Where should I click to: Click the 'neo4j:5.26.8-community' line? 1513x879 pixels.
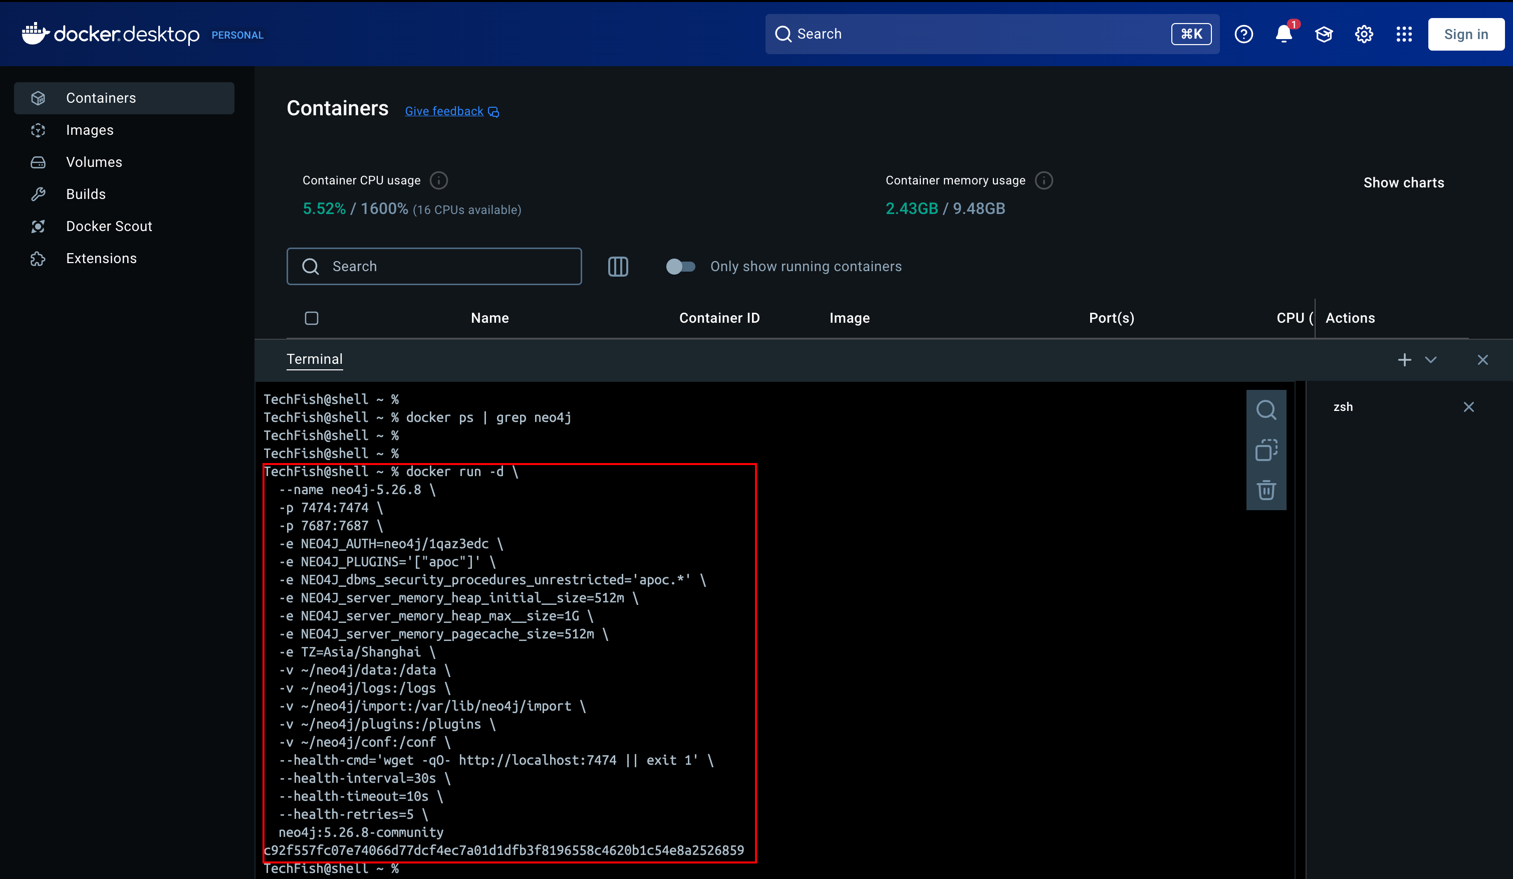[x=361, y=832]
